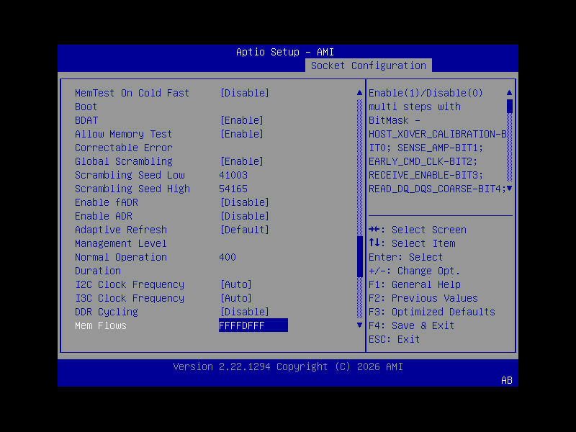The width and height of the screenshot is (576, 432).
Task: Select the I2C Clock Frequency label
Action: (130, 284)
